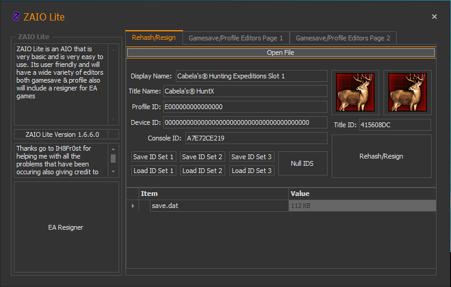Click into the Title ID field

[x=395, y=125]
